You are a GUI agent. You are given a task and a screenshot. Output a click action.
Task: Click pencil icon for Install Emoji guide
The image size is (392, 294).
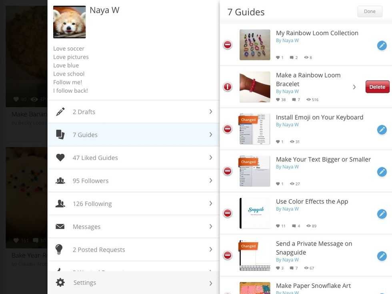382,130
